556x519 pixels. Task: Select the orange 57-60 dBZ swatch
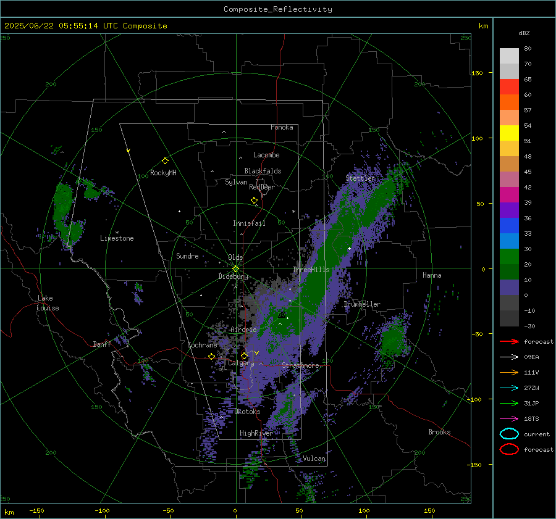[x=509, y=102]
